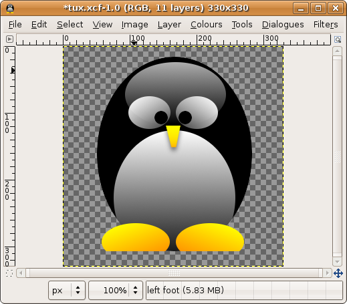This screenshot has height=304, width=347.
Task: Open the Select menu
Action: (70, 25)
